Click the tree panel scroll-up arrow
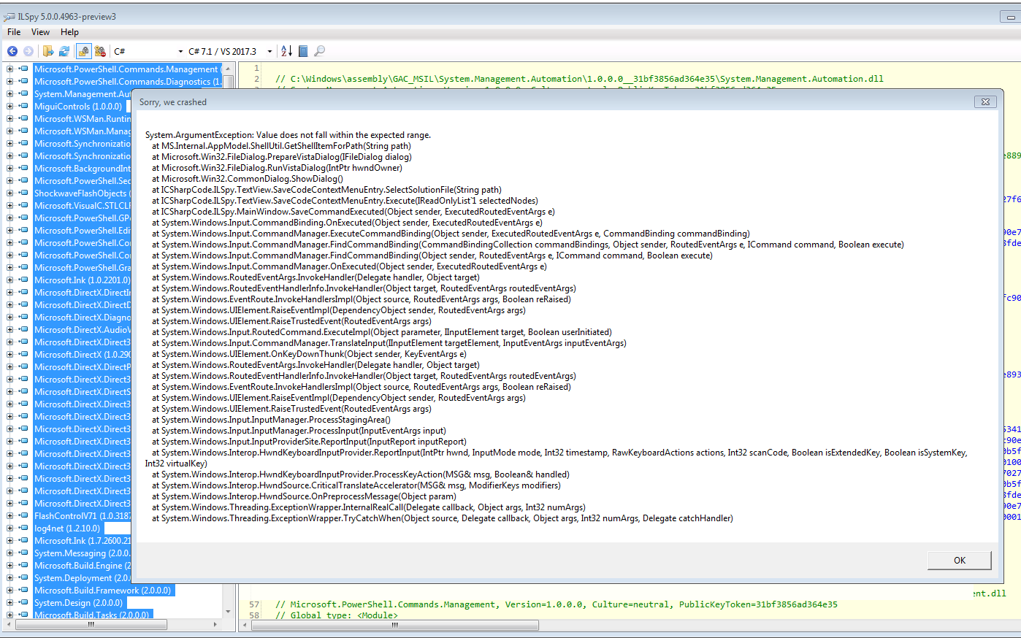This screenshot has height=638, width=1021. point(228,69)
